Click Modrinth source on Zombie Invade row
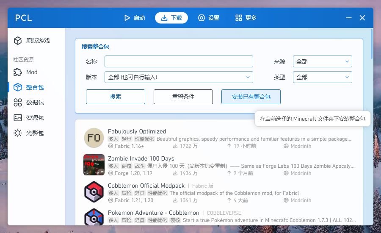This screenshot has height=233, width=381. click(x=298, y=173)
